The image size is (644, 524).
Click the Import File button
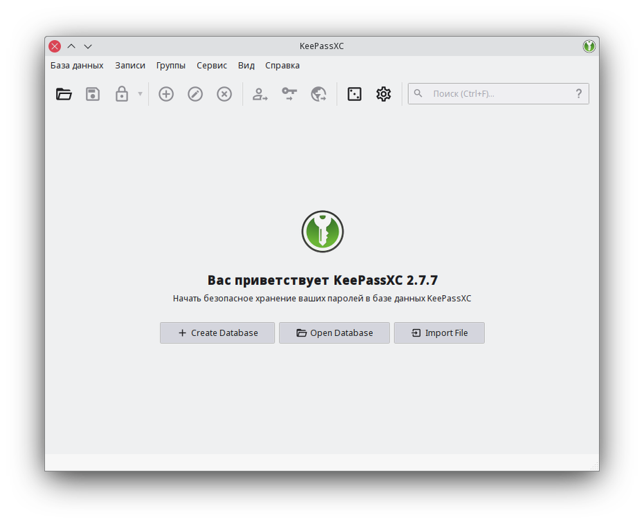coord(439,333)
